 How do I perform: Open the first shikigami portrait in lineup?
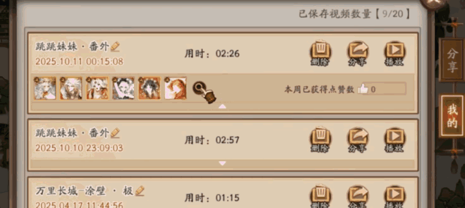tap(45, 88)
